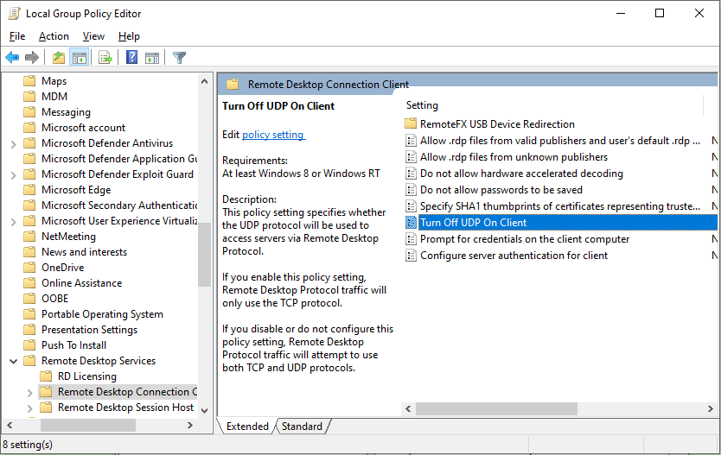721x455 pixels.
Task: Click the Edit policy setting link
Action: coord(273,135)
